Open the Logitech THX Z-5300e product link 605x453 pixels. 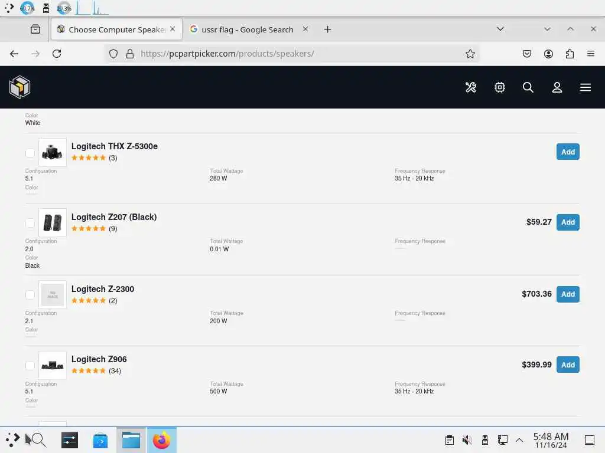tap(114, 146)
